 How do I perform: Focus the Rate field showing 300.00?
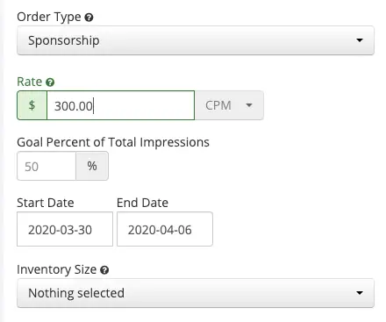120,105
